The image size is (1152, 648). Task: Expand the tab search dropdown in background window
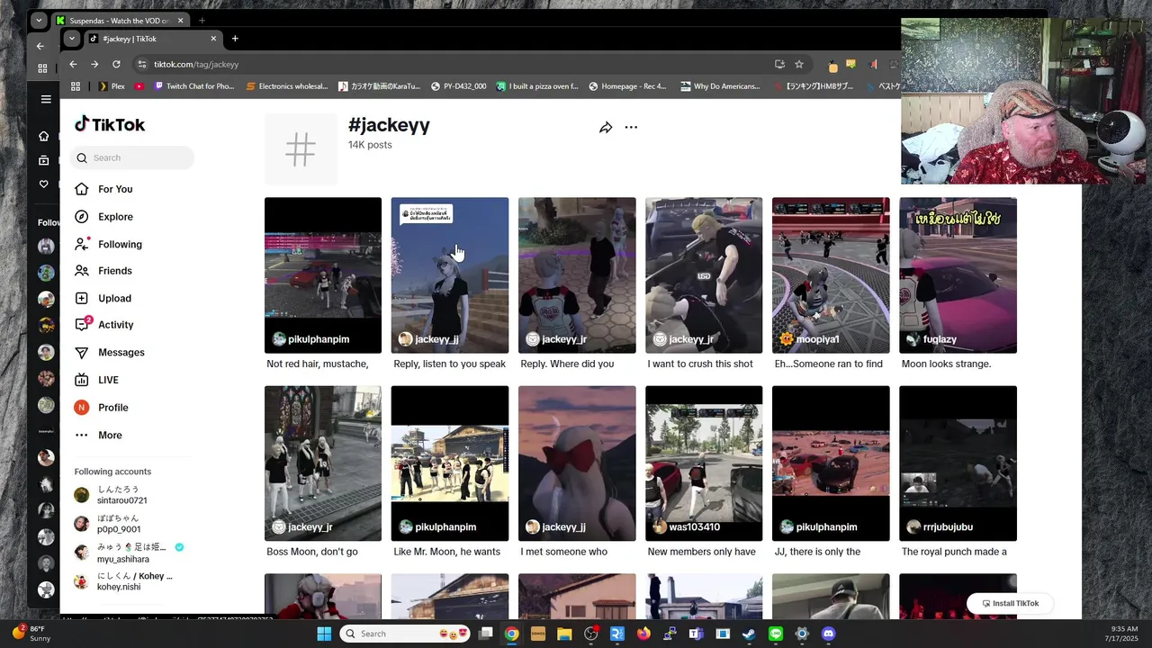38,20
